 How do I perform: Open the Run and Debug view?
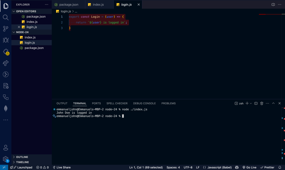click(6, 40)
